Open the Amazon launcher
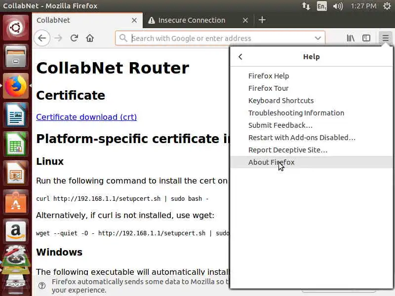Image resolution: width=395 pixels, height=296 pixels. pyautogui.click(x=16, y=231)
